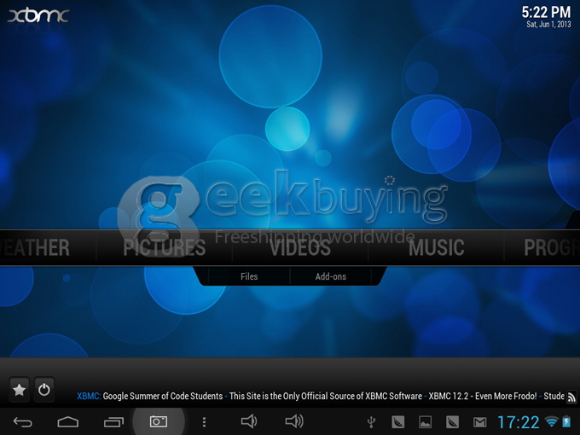Viewport: 580px width, 435px height.
Task: Select the Videos menu item
Action: point(300,247)
